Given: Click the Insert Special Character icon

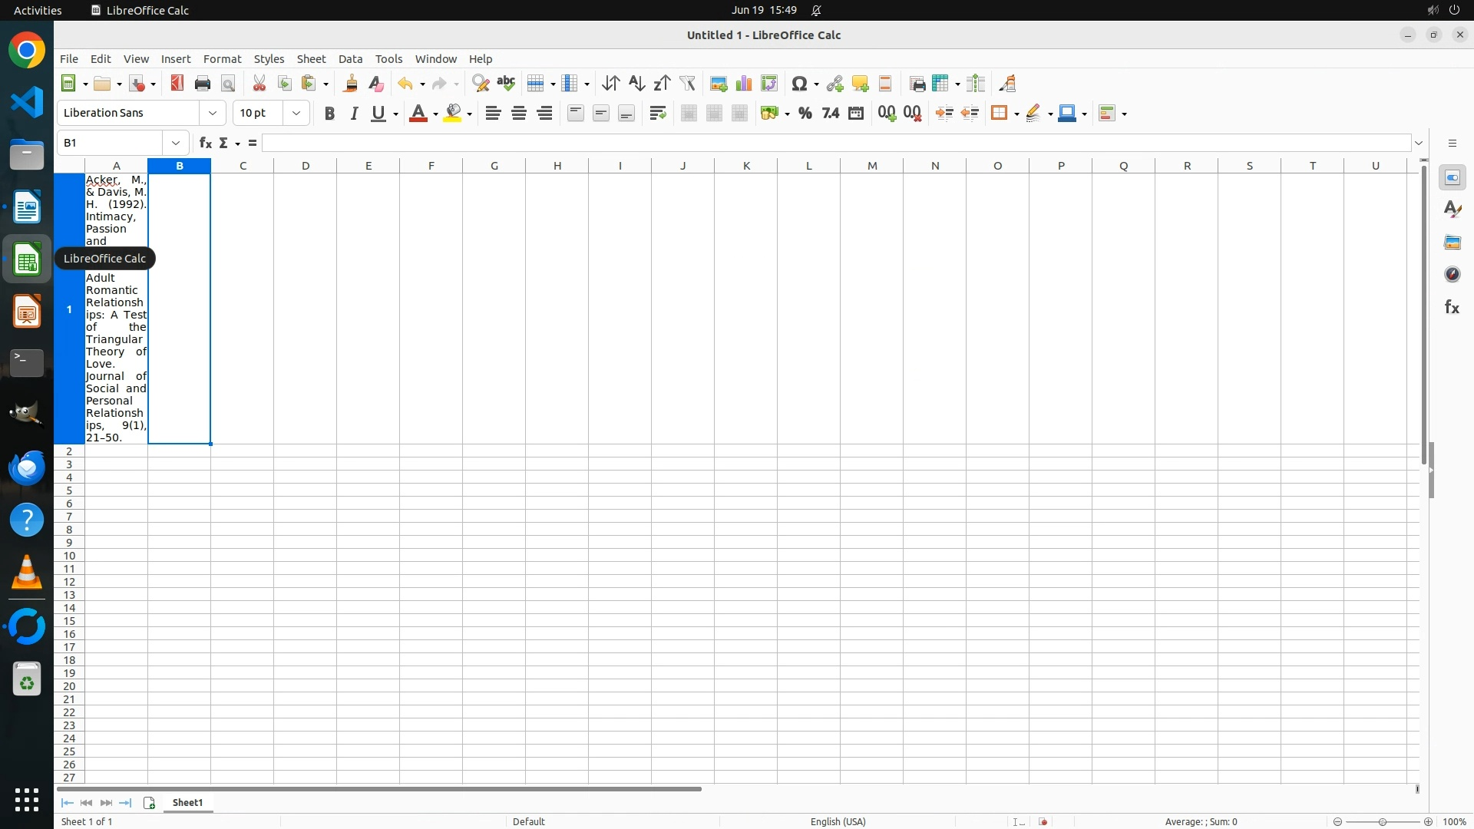Looking at the screenshot, I should pyautogui.click(x=799, y=84).
